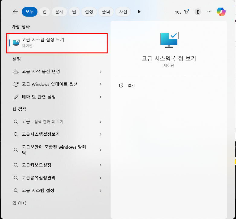Click the search icon beside 고급 시스템 설정
This screenshot has width=236, height=219.
pos(16,191)
